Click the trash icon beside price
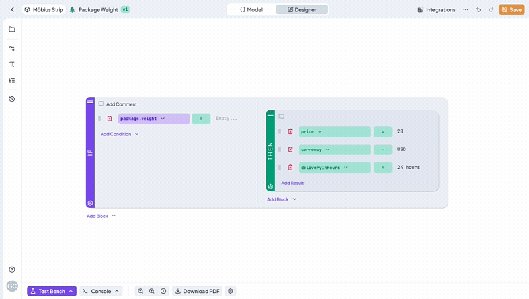 (x=290, y=131)
